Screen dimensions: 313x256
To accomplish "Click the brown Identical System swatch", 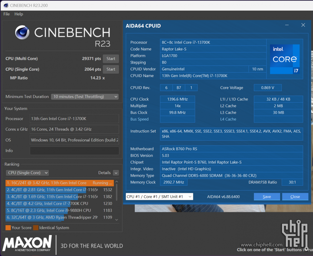I will point(36,228).
